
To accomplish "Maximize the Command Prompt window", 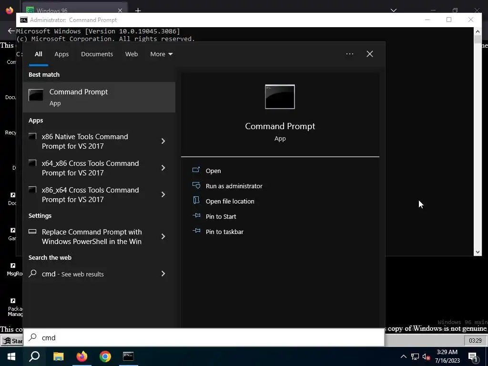I will point(449,20).
